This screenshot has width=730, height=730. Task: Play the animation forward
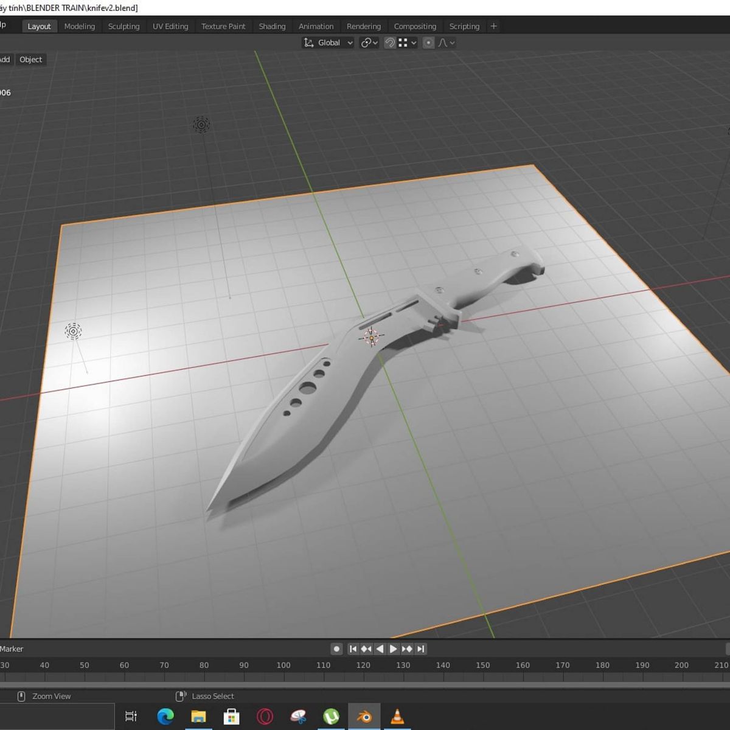click(394, 649)
